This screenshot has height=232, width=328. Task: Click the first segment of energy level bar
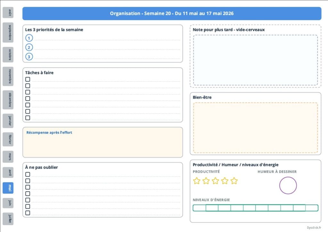pyautogui.click(x=199, y=208)
